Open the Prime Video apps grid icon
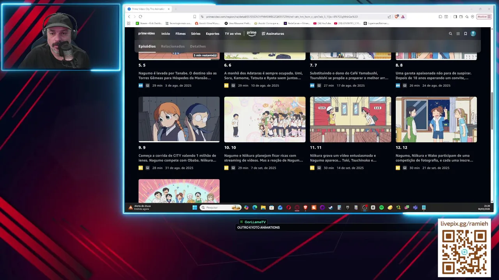The image size is (499, 280). [458, 34]
